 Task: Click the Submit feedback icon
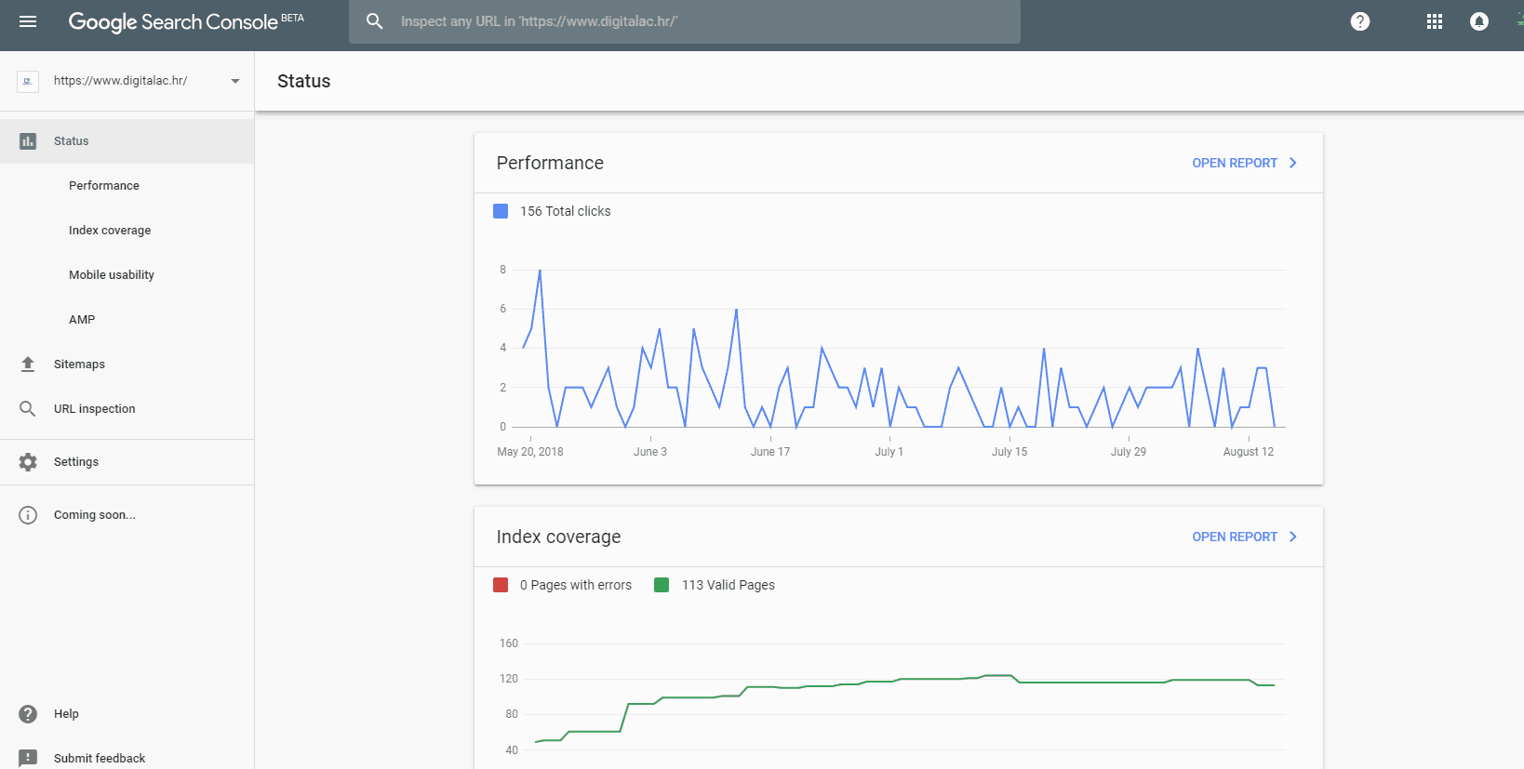coord(28,758)
